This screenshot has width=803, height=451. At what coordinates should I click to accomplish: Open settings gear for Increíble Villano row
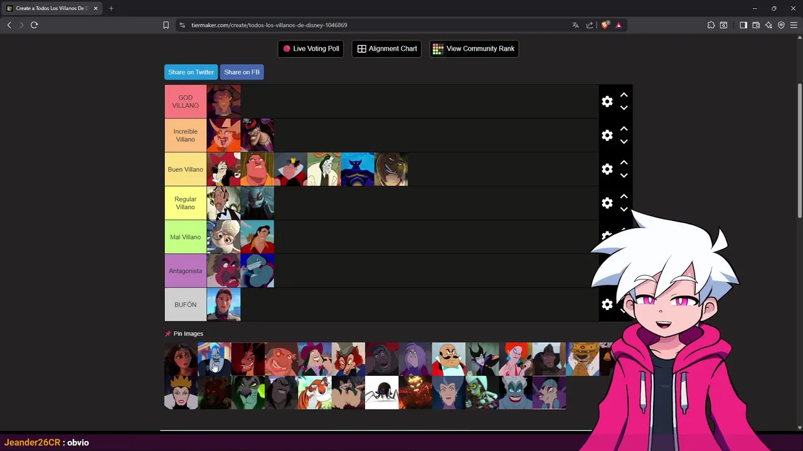click(607, 135)
